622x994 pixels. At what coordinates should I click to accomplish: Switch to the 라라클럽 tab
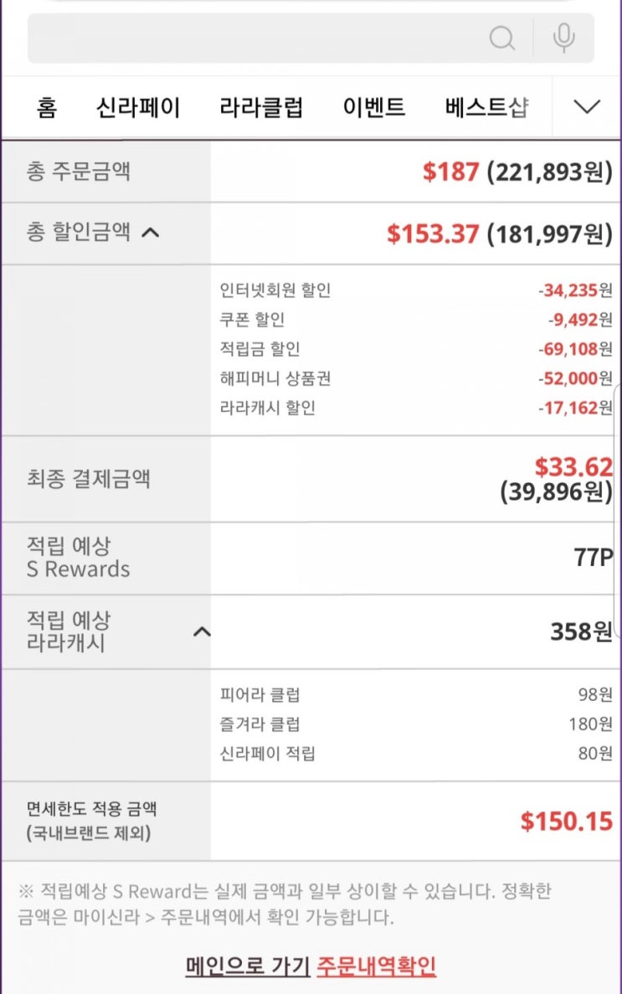click(x=261, y=107)
